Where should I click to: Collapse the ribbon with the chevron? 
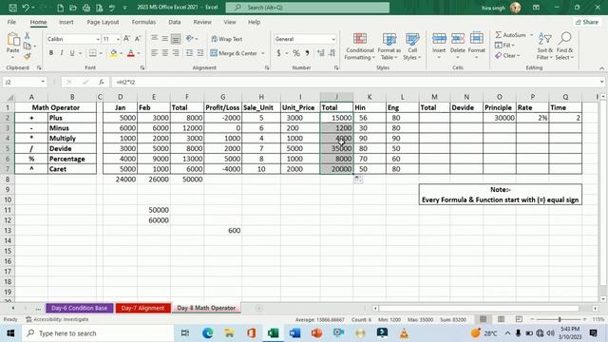pyautogui.click(x=601, y=68)
